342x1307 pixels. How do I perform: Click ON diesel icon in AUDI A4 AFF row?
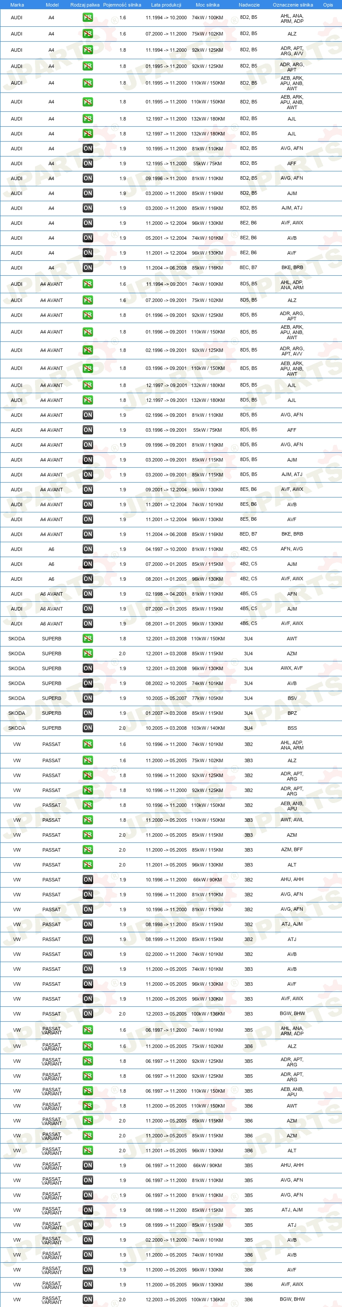(87, 163)
